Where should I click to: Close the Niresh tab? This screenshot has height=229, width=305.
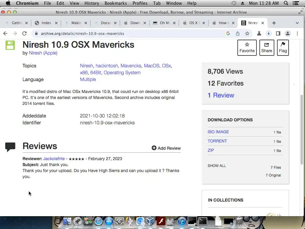point(263,23)
